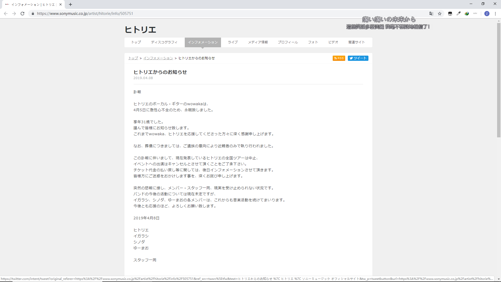
Task: Restore down the browser window
Action: pyautogui.click(x=483, y=4)
